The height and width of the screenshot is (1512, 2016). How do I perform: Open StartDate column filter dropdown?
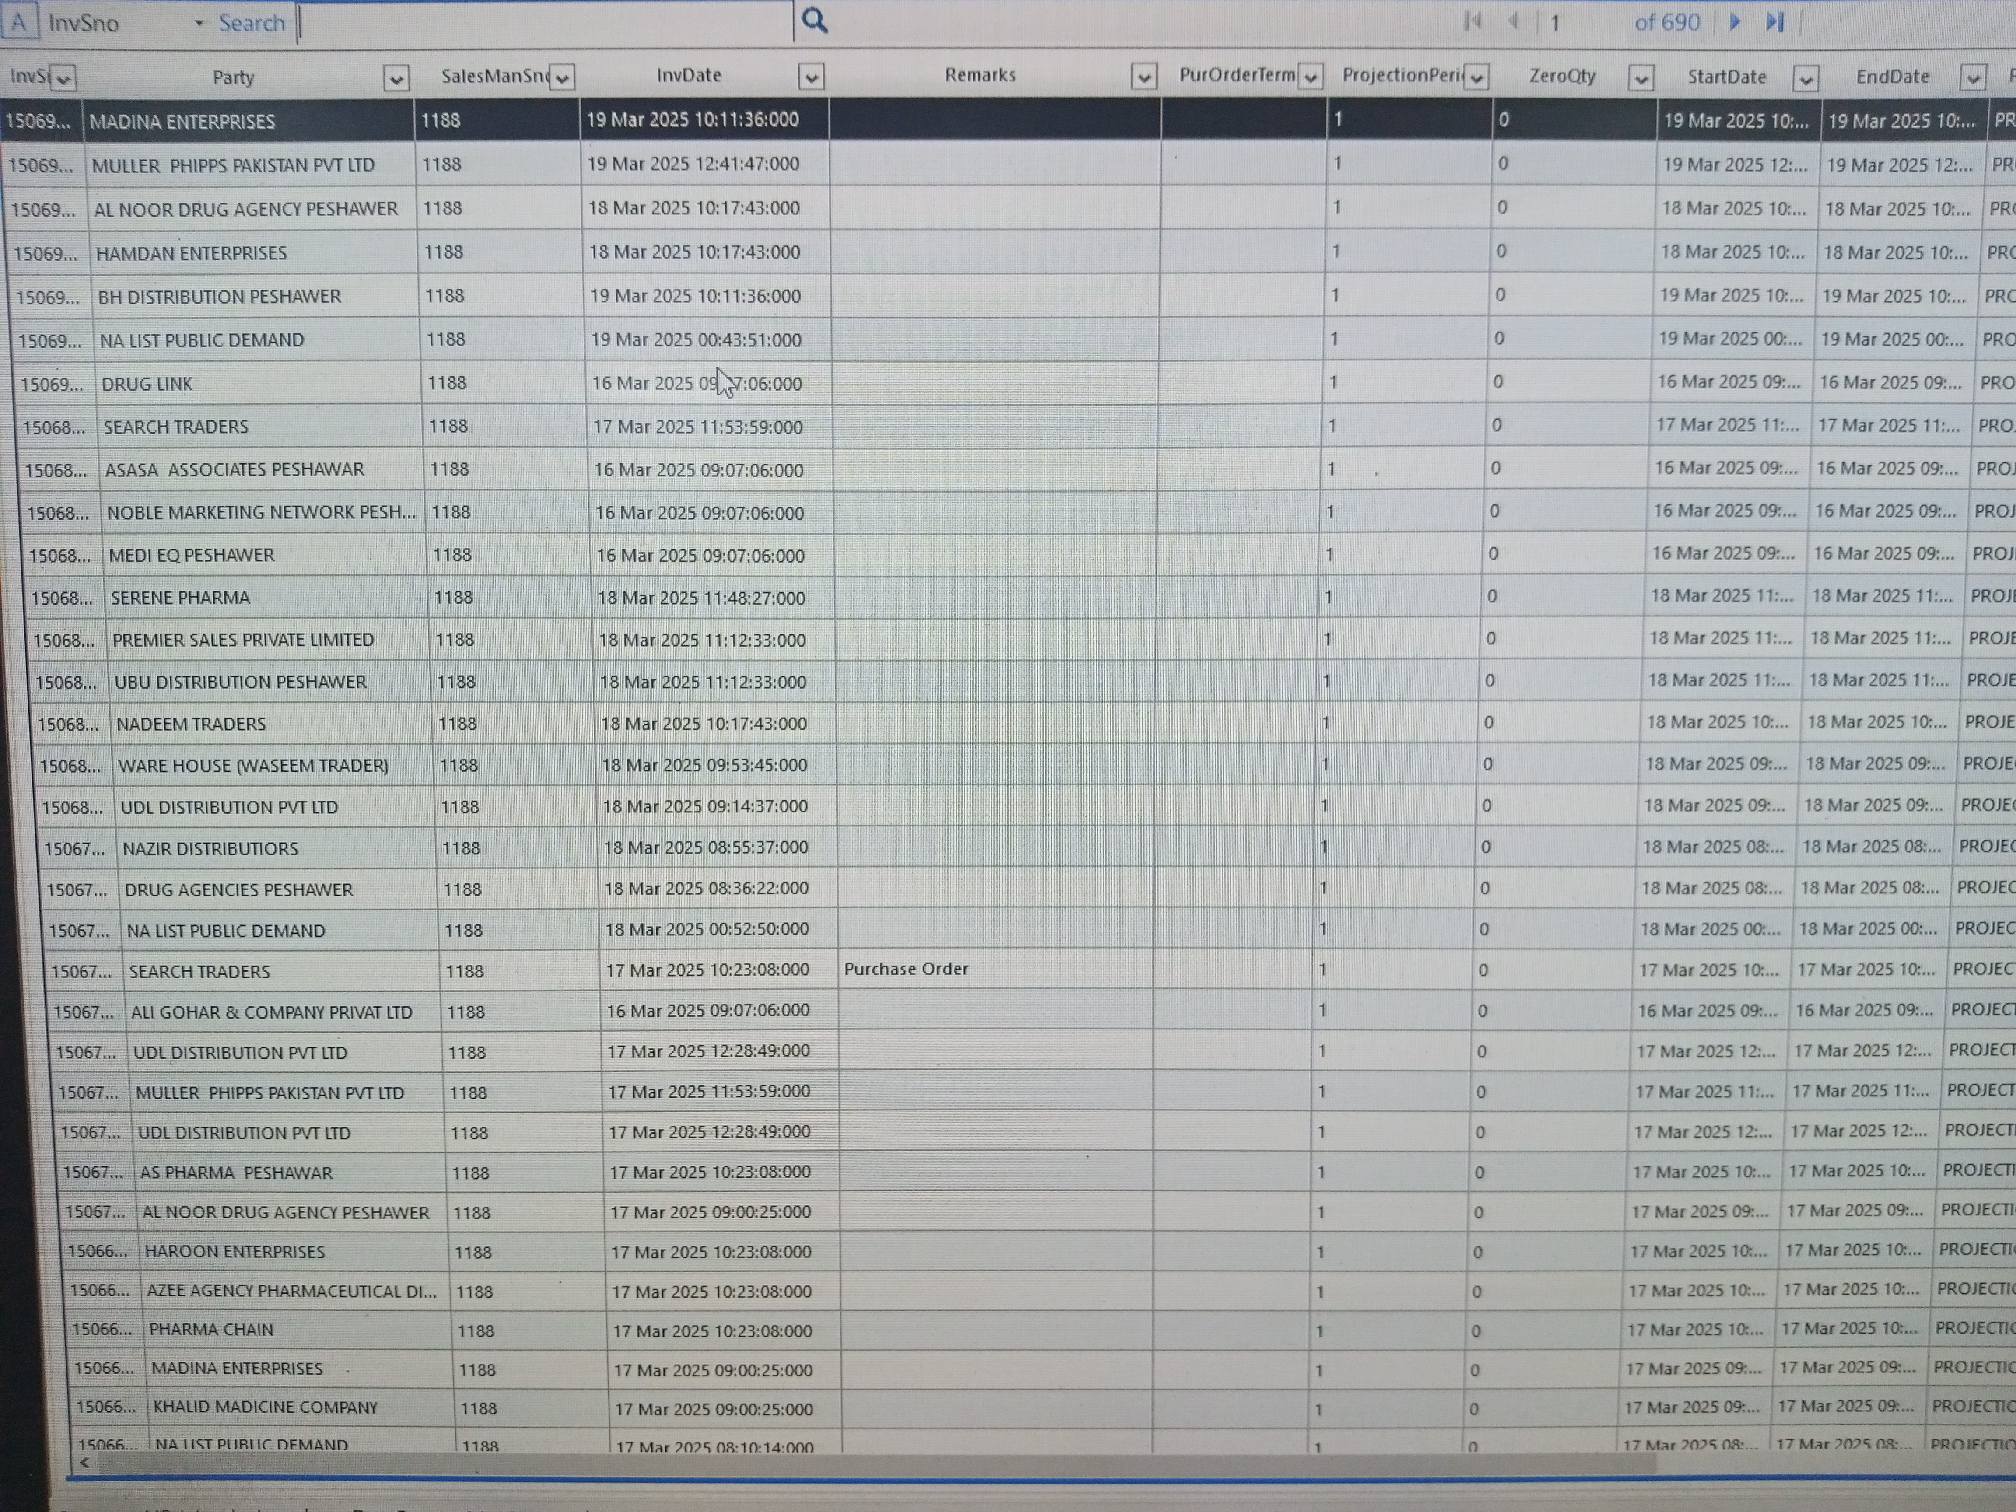pos(1806,78)
